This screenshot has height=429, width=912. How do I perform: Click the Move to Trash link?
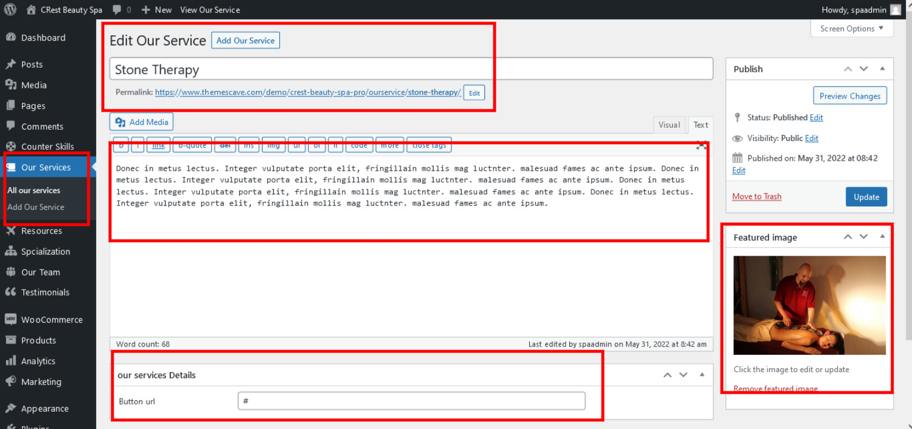click(x=757, y=197)
